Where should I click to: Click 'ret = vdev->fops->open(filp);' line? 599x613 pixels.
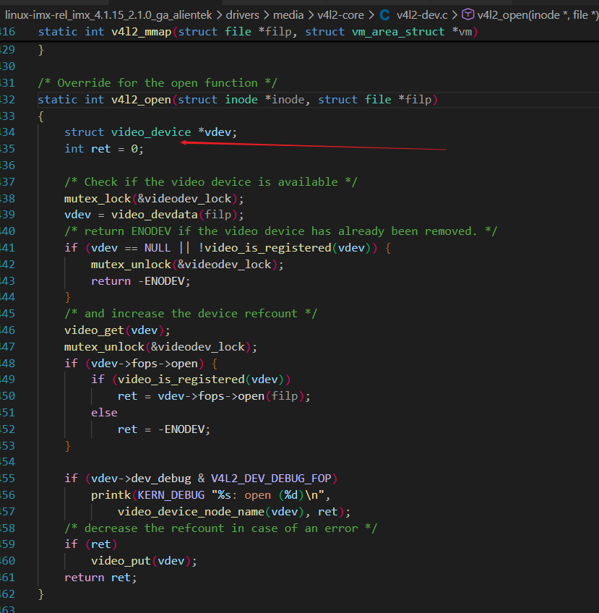click(214, 396)
